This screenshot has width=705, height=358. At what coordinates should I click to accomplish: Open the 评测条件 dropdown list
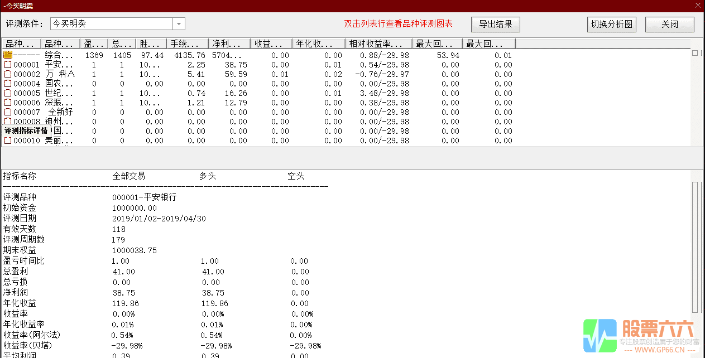click(x=112, y=23)
